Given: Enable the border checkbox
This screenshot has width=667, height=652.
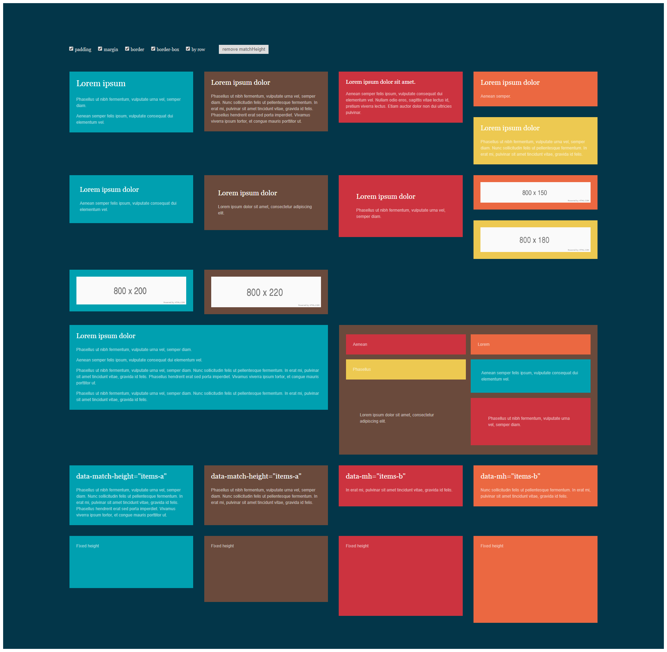Looking at the screenshot, I should (127, 50).
